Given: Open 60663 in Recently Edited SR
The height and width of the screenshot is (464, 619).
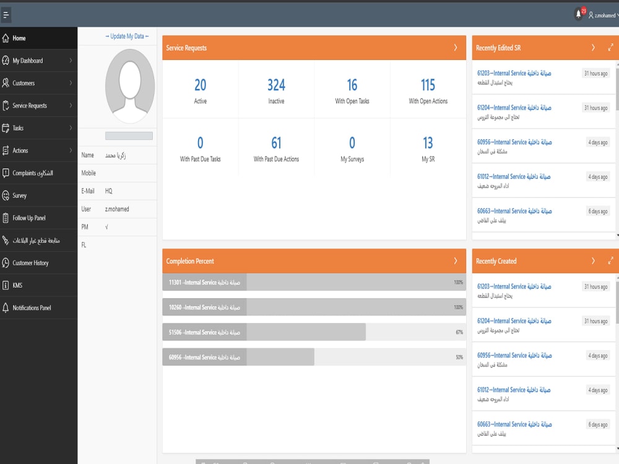Looking at the screenshot, I should click(514, 211).
